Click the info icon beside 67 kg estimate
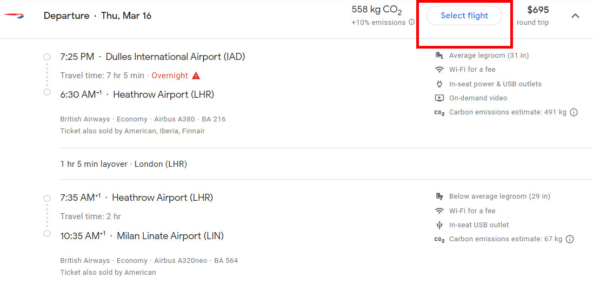This screenshot has height=285, width=593. [x=570, y=239]
